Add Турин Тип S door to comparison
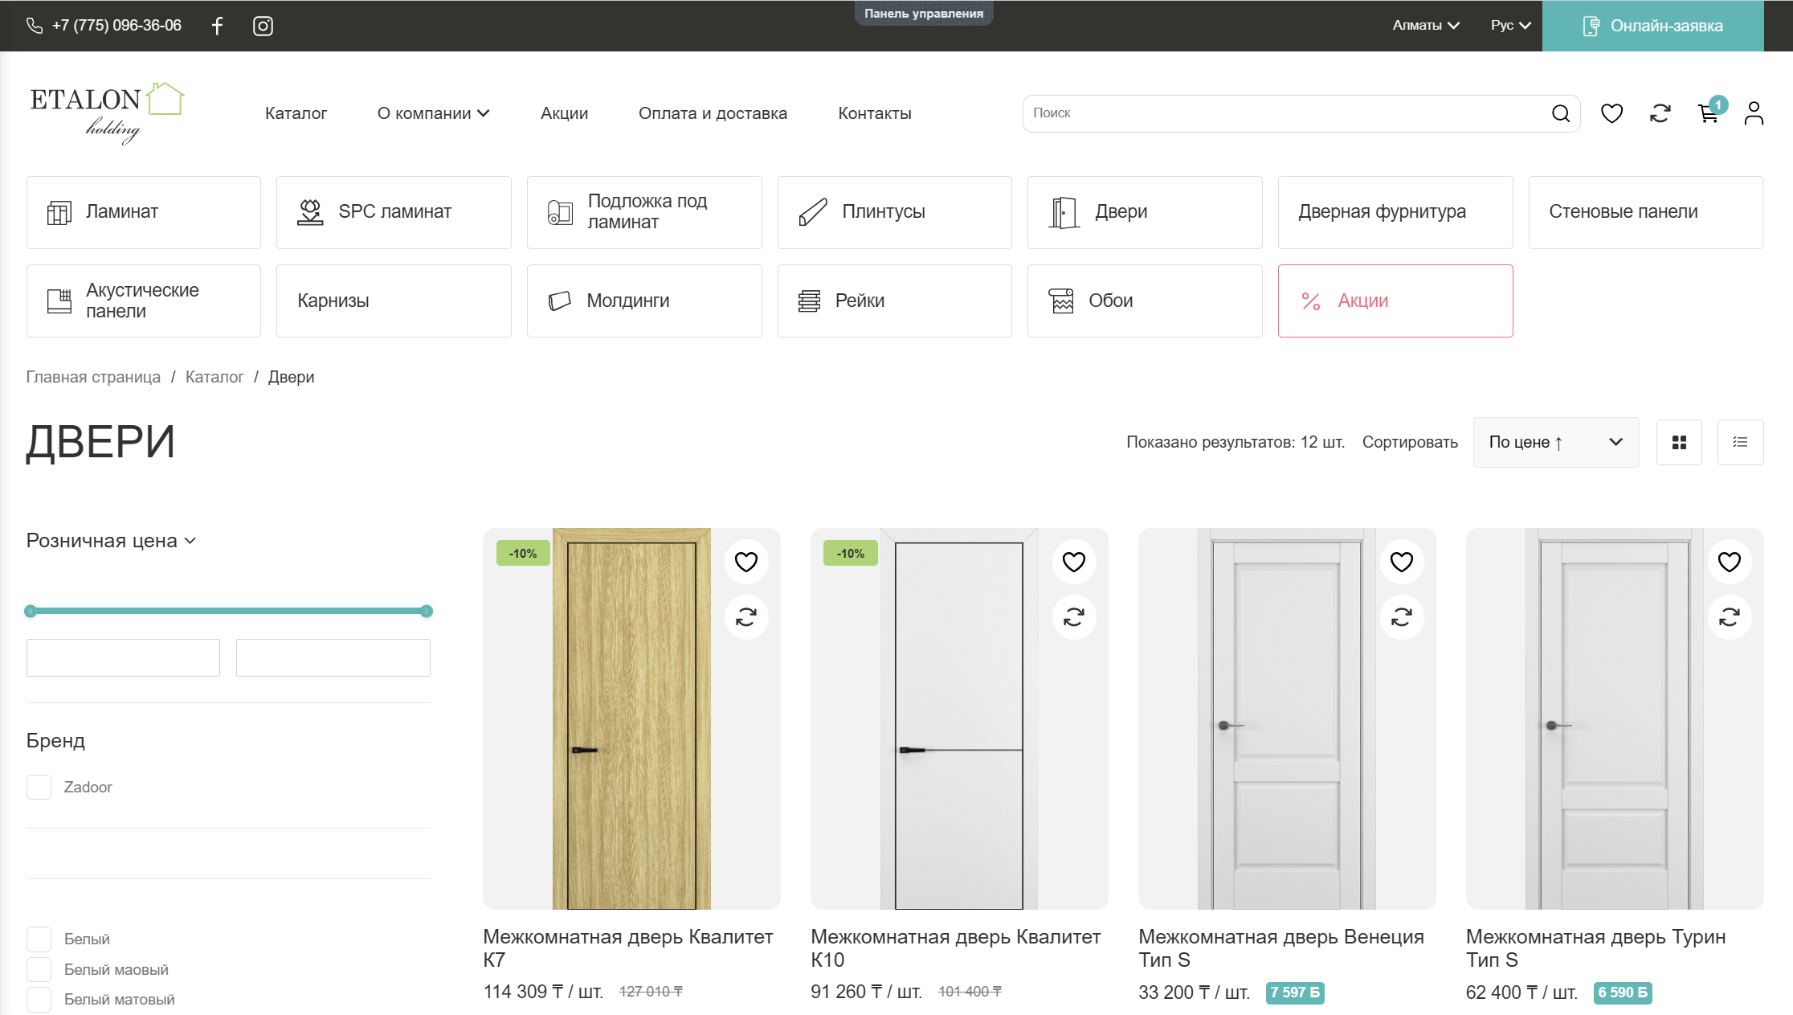The image size is (1793, 1015). click(x=1729, y=617)
